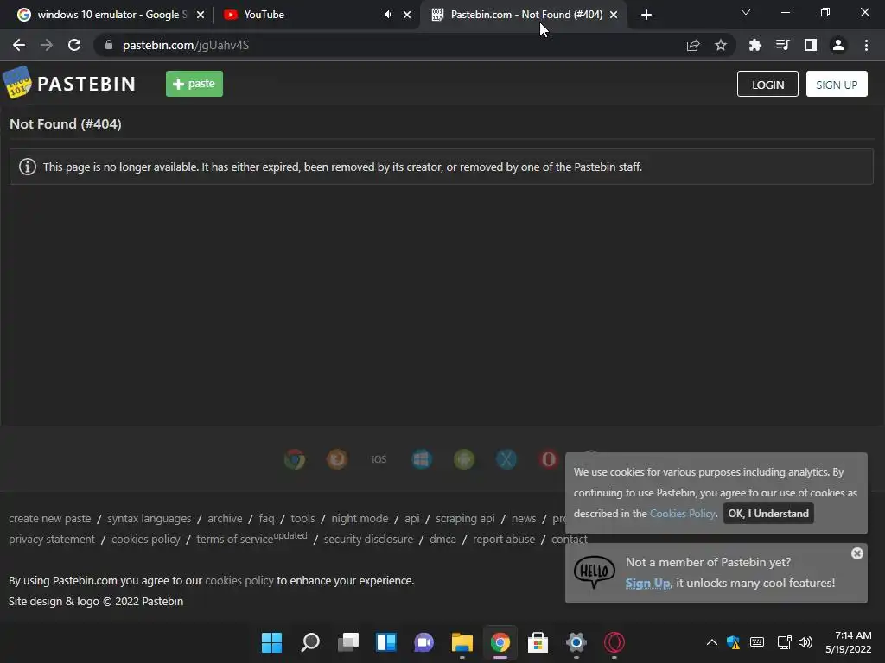Click the forward navigation arrow

click(47, 45)
